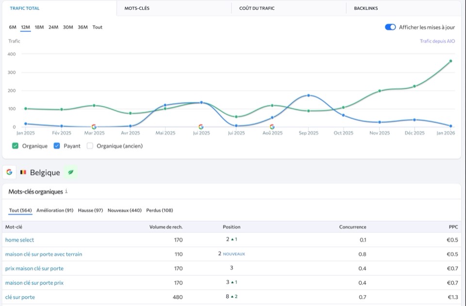Viewport: 466px width, 306px height.
Task: Uncheck the Payant checkbox
Action: point(57,145)
